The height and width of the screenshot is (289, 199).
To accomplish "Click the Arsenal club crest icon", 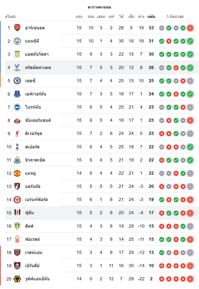I will 17,28.
